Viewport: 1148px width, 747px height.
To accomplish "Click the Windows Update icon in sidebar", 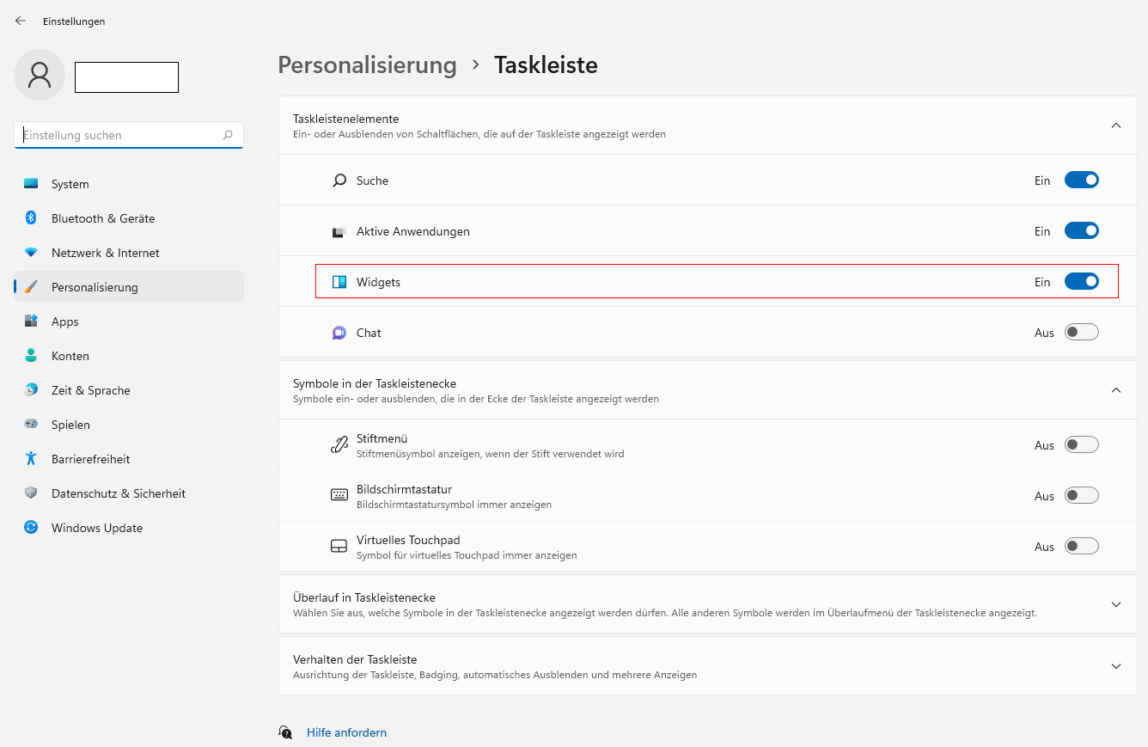I will pyautogui.click(x=31, y=528).
